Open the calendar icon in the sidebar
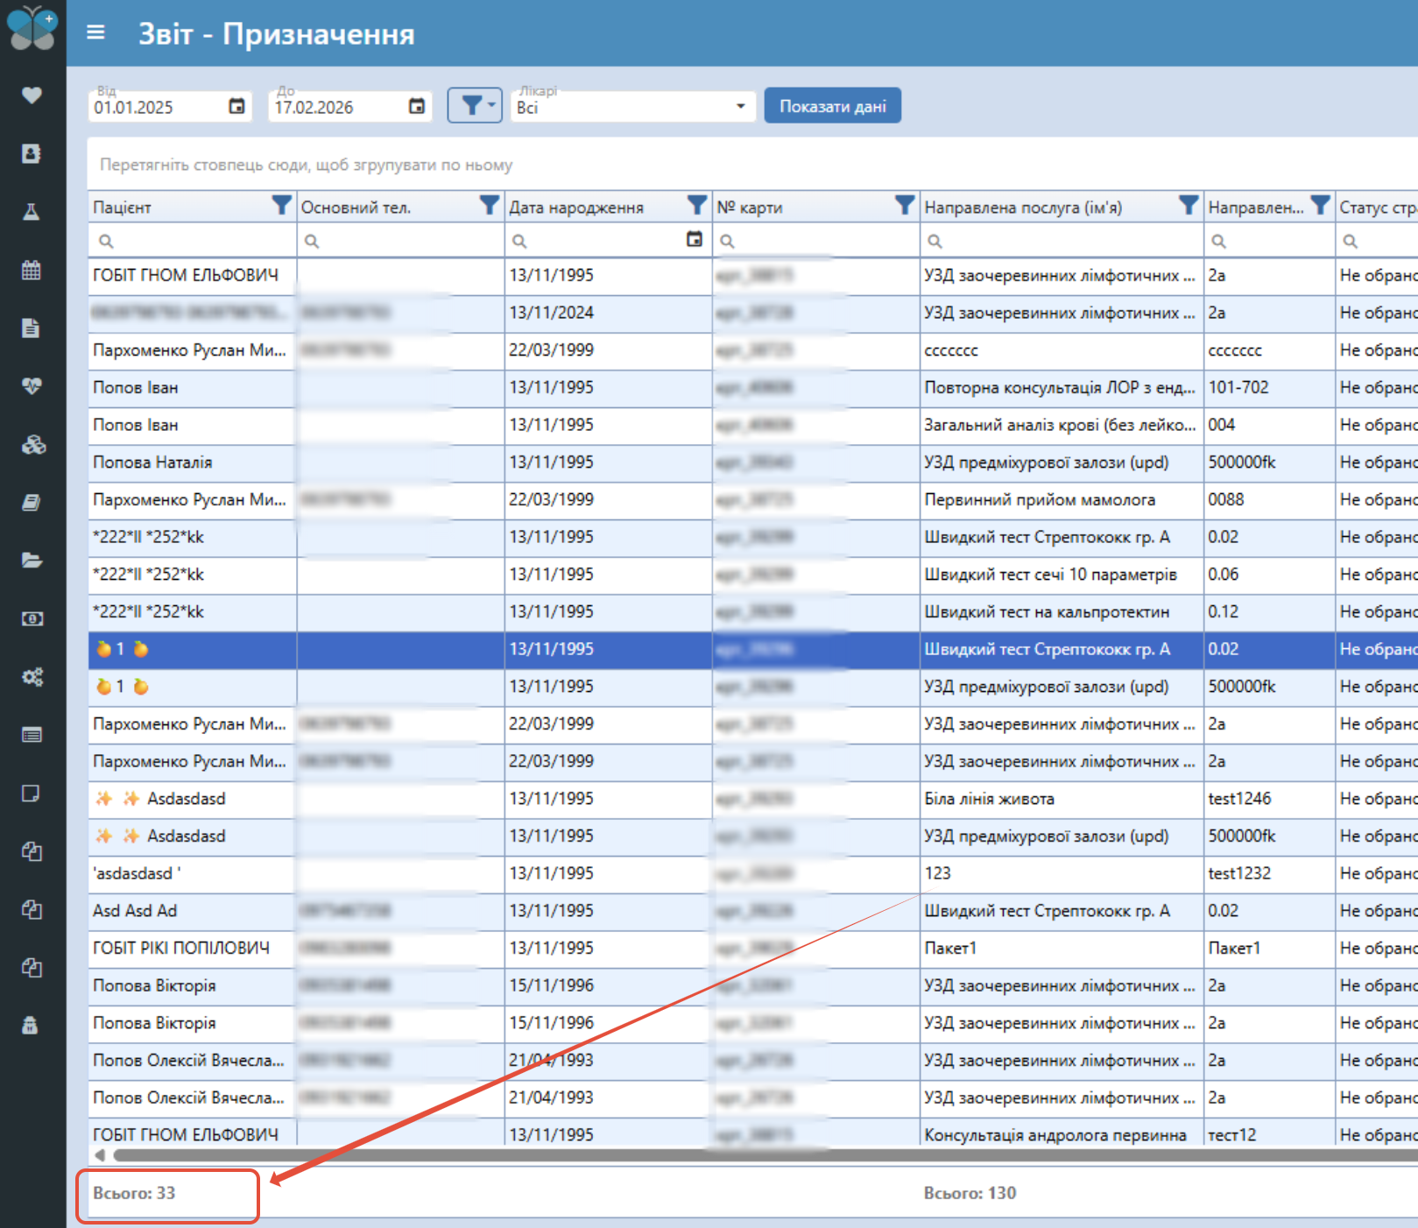1418x1228 pixels. coord(32,270)
